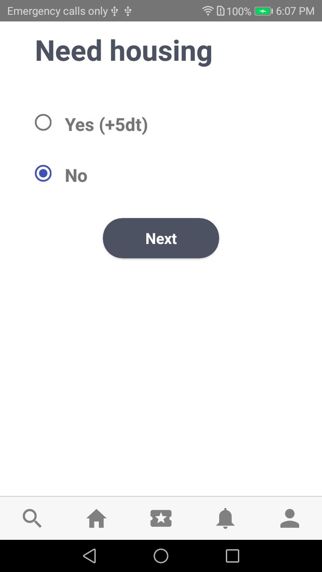The width and height of the screenshot is (322, 572).
Task: Tap the recent apps square icon
Action: tap(233, 556)
